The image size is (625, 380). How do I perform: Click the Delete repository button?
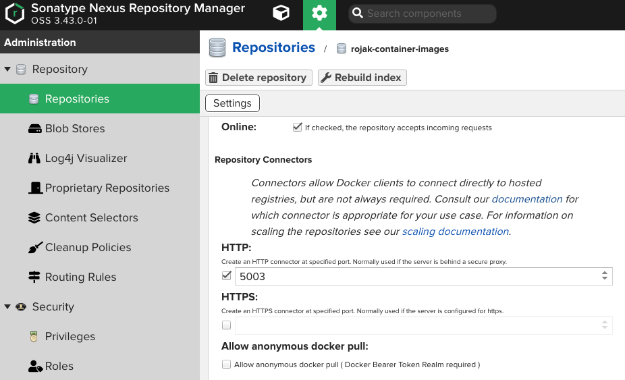click(x=259, y=78)
